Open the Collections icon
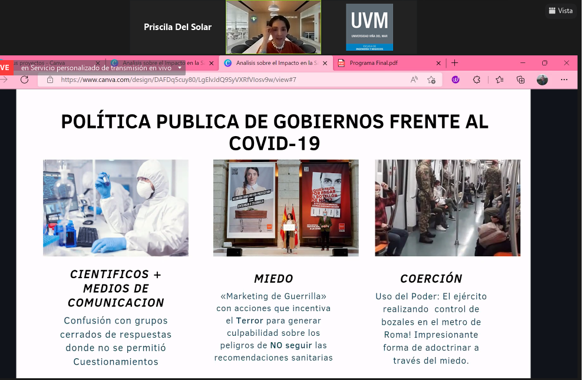The width and height of the screenshot is (584, 380). click(520, 80)
